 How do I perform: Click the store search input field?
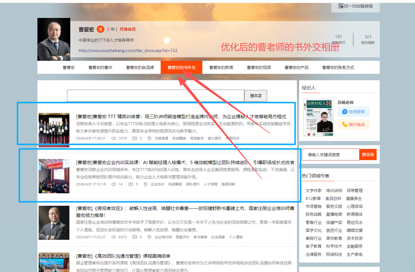pos(155,96)
